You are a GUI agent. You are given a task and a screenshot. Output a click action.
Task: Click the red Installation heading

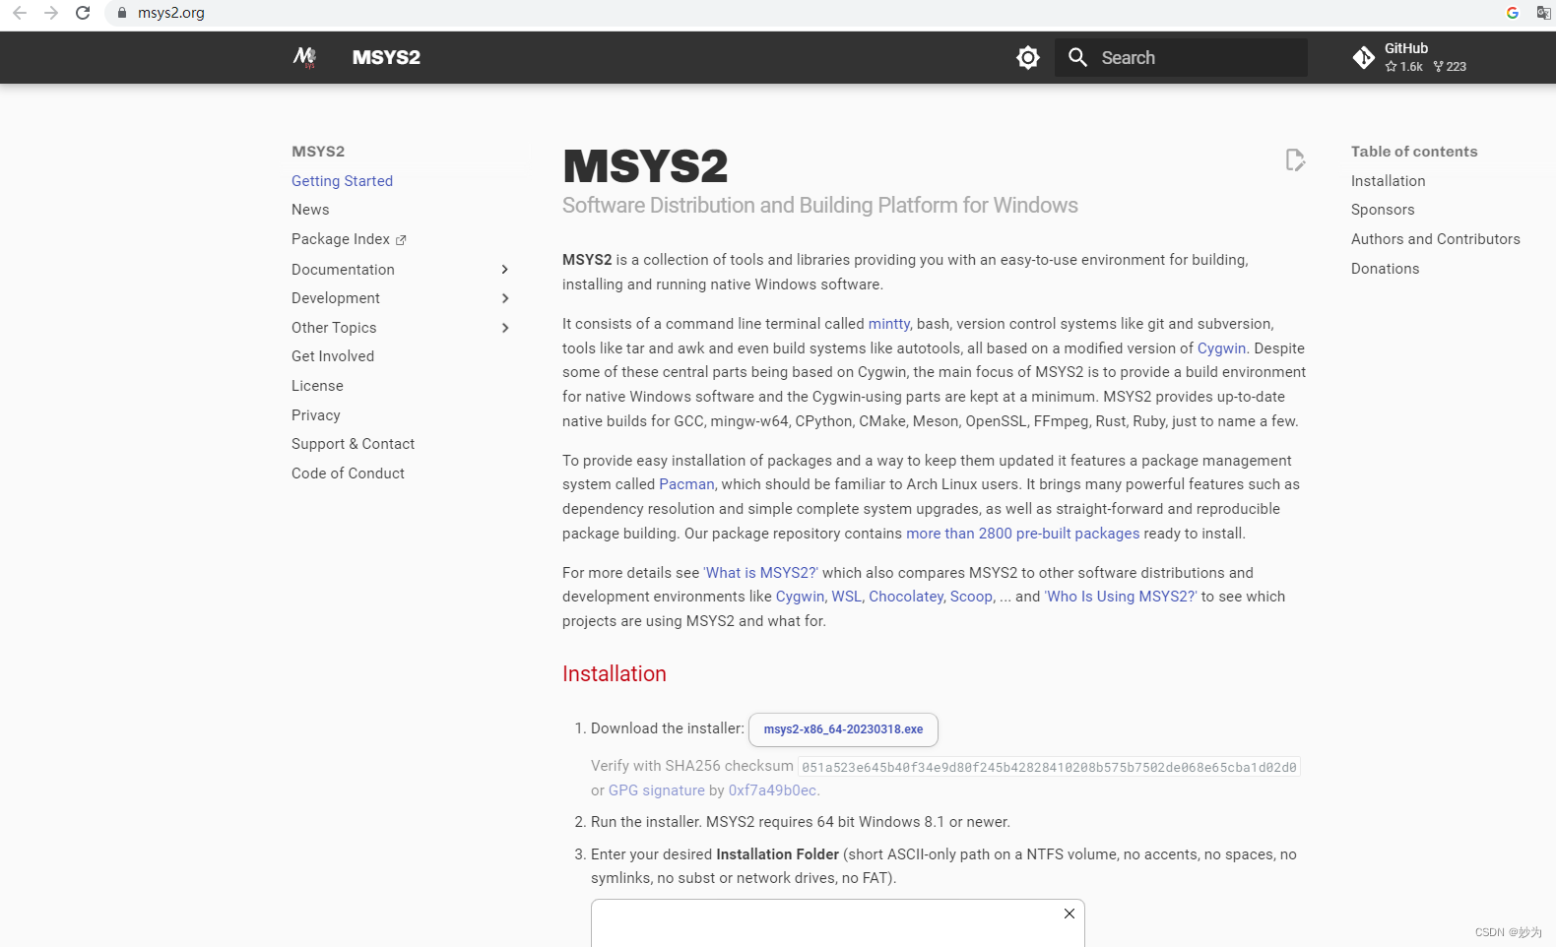(x=615, y=674)
